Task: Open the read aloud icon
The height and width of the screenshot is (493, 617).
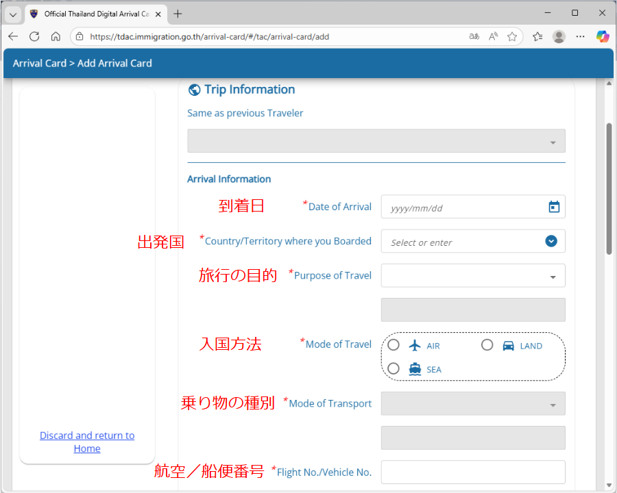Action: (493, 36)
